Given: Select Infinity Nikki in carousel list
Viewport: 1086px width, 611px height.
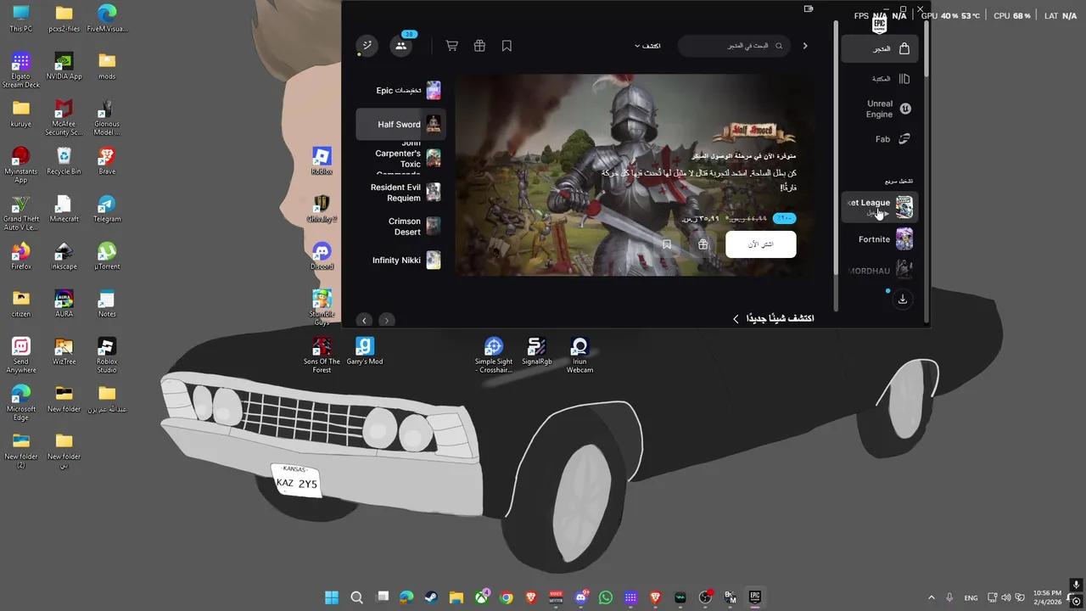Looking at the screenshot, I should click(x=400, y=261).
